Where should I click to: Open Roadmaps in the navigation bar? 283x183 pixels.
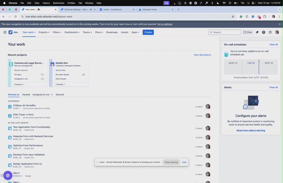pyautogui.click(x=112, y=32)
